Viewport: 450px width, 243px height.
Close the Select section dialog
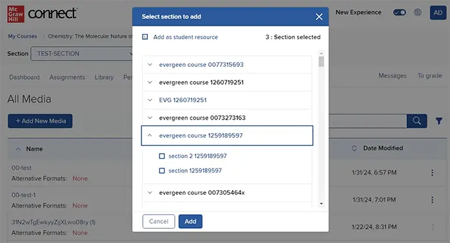(x=319, y=17)
